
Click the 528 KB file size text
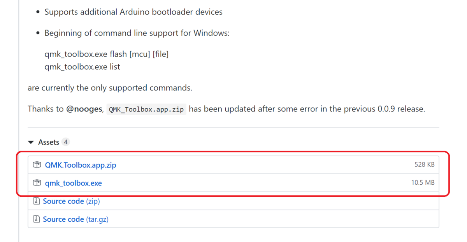[x=425, y=164]
